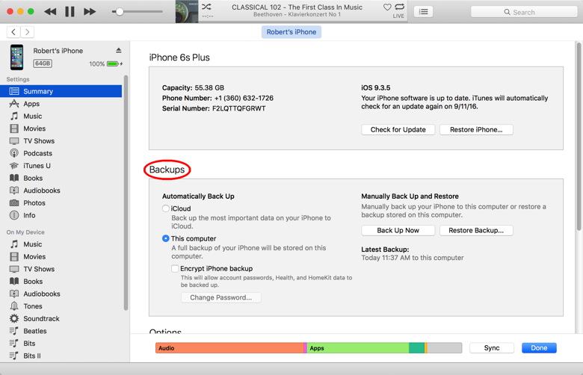Click Music note icon under On My Device
Screen dimensions: 583x375
coord(14,244)
